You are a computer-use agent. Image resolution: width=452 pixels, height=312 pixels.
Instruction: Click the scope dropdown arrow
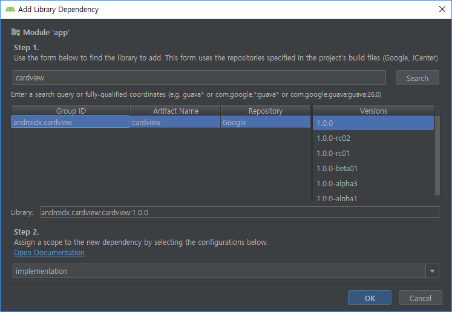(x=432, y=271)
